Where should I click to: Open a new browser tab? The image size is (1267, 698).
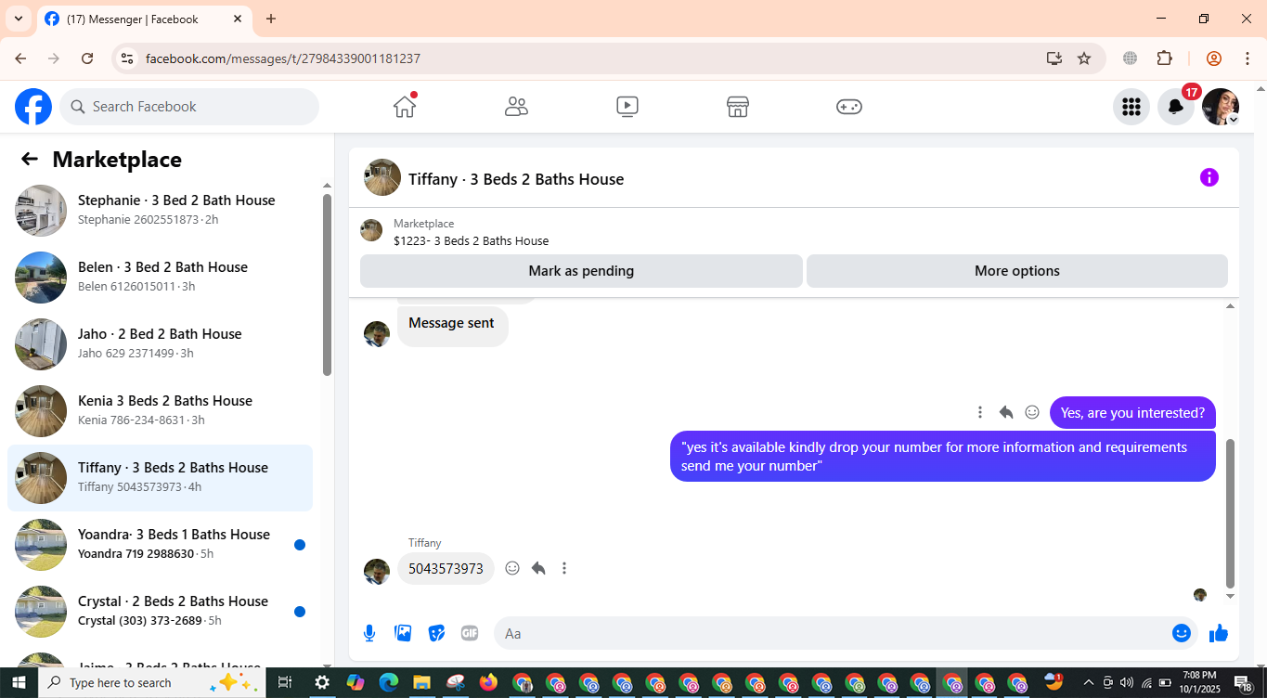point(271,19)
